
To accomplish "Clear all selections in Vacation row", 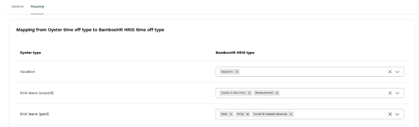I will 390,72.
